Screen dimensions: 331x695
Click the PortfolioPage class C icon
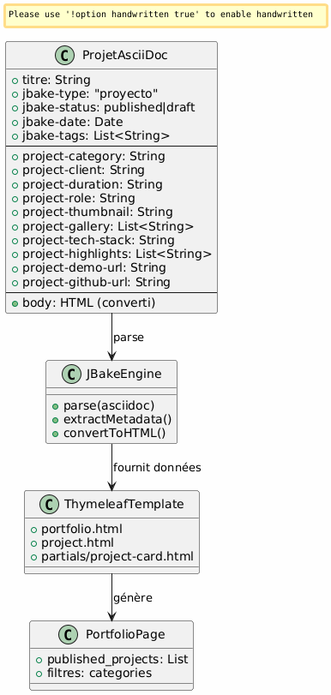coord(69,634)
